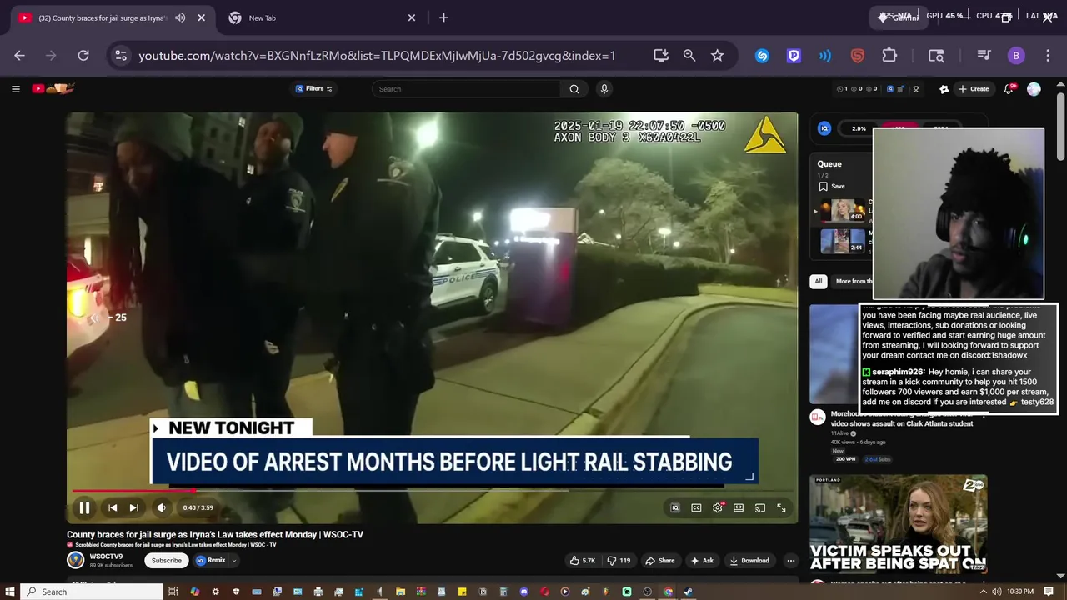Open YouTube notifications bell
1067x600 pixels.
pos(1009,89)
